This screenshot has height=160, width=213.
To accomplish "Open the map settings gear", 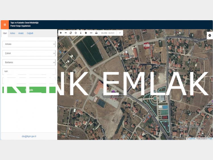I will click(210, 35).
